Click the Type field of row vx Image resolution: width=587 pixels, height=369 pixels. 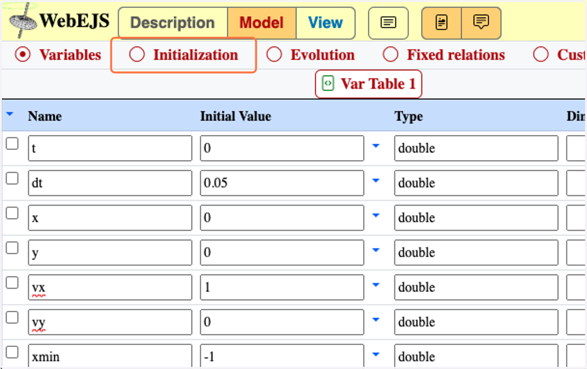tap(476, 287)
